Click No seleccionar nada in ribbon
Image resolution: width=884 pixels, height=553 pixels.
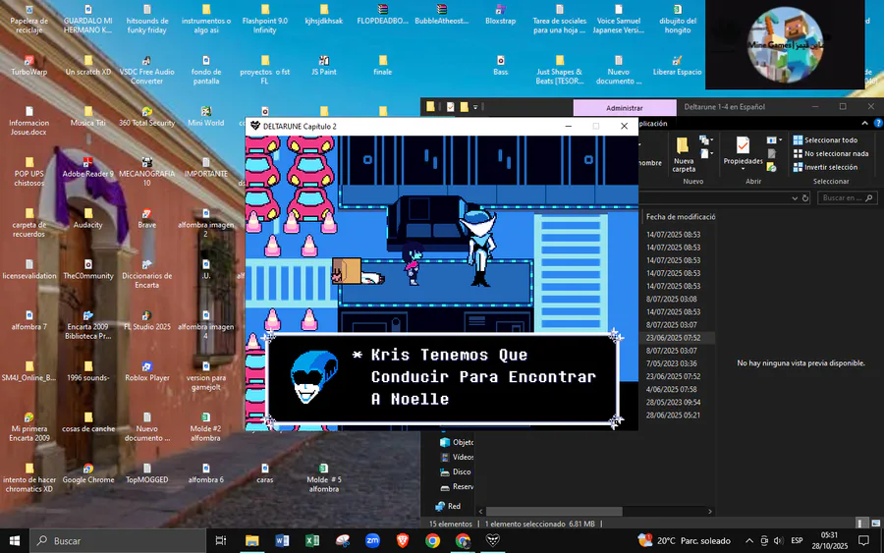pyautogui.click(x=831, y=153)
